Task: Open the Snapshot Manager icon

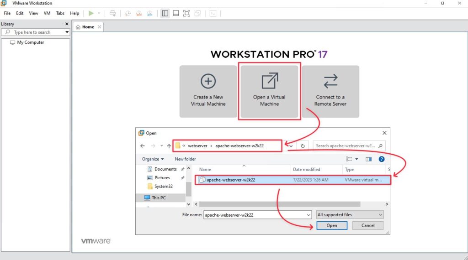Action: 150,13
